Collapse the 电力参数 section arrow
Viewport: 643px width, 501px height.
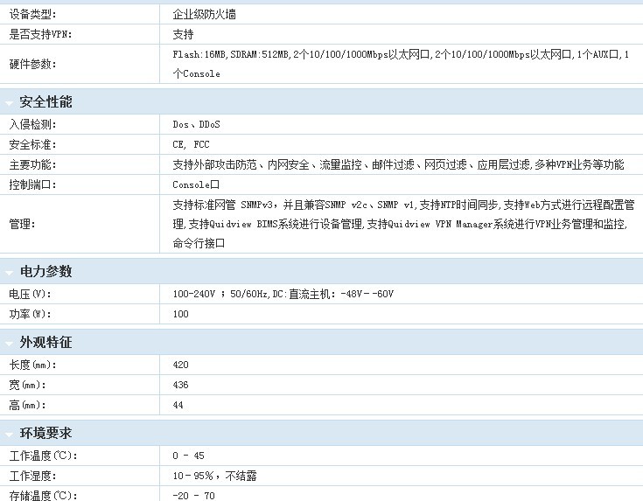click(x=9, y=273)
